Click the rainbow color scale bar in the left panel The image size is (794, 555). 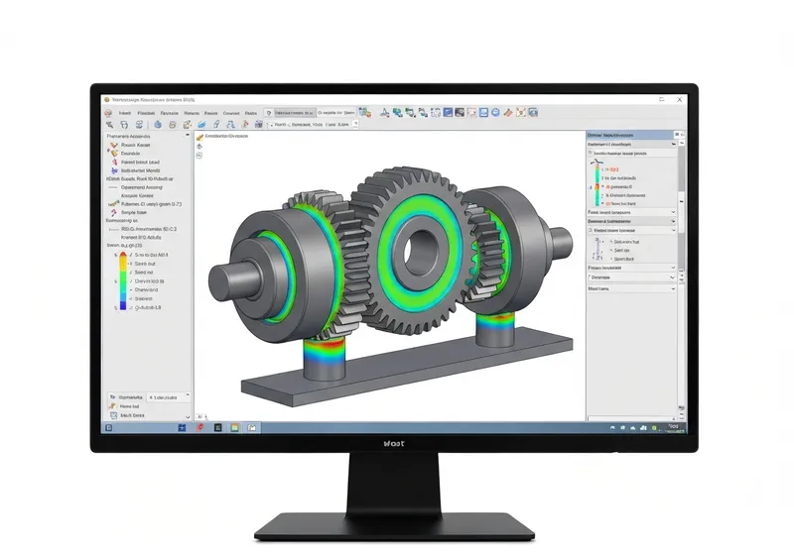(x=122, y=281)
